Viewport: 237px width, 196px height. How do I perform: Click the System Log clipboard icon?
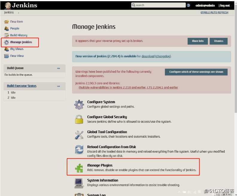click(79, 194)
